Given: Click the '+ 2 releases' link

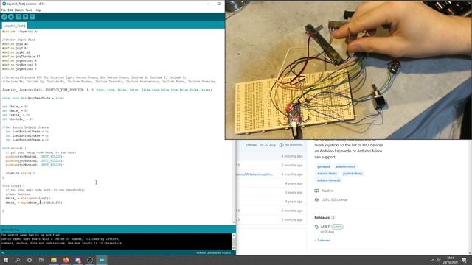Looking at the screenshot, I should pyautogui.click(x=322, y=241).
